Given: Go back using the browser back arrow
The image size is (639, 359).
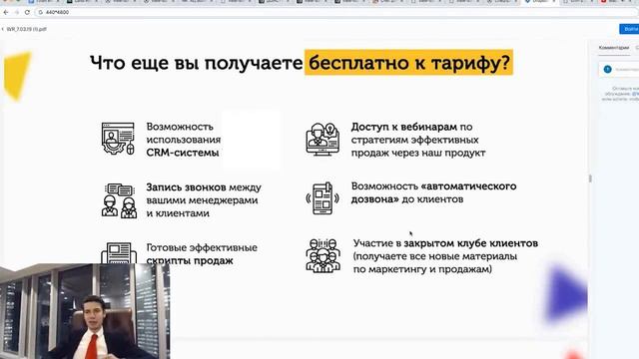Looking at the screenshot, I should click(x=6, y=12).
